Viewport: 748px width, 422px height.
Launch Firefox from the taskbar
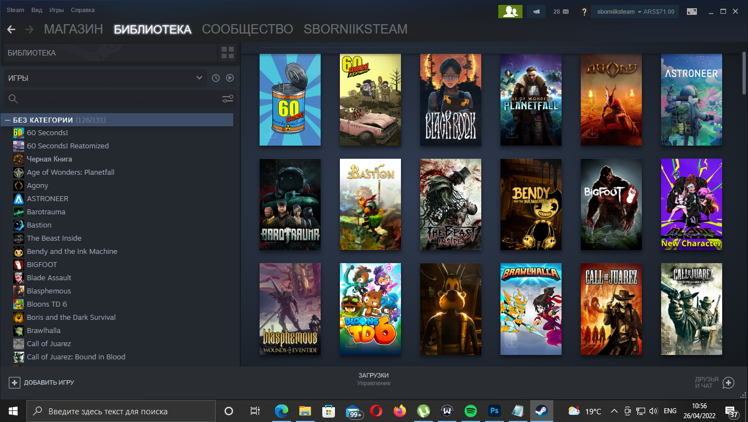[x=399, y=411]
